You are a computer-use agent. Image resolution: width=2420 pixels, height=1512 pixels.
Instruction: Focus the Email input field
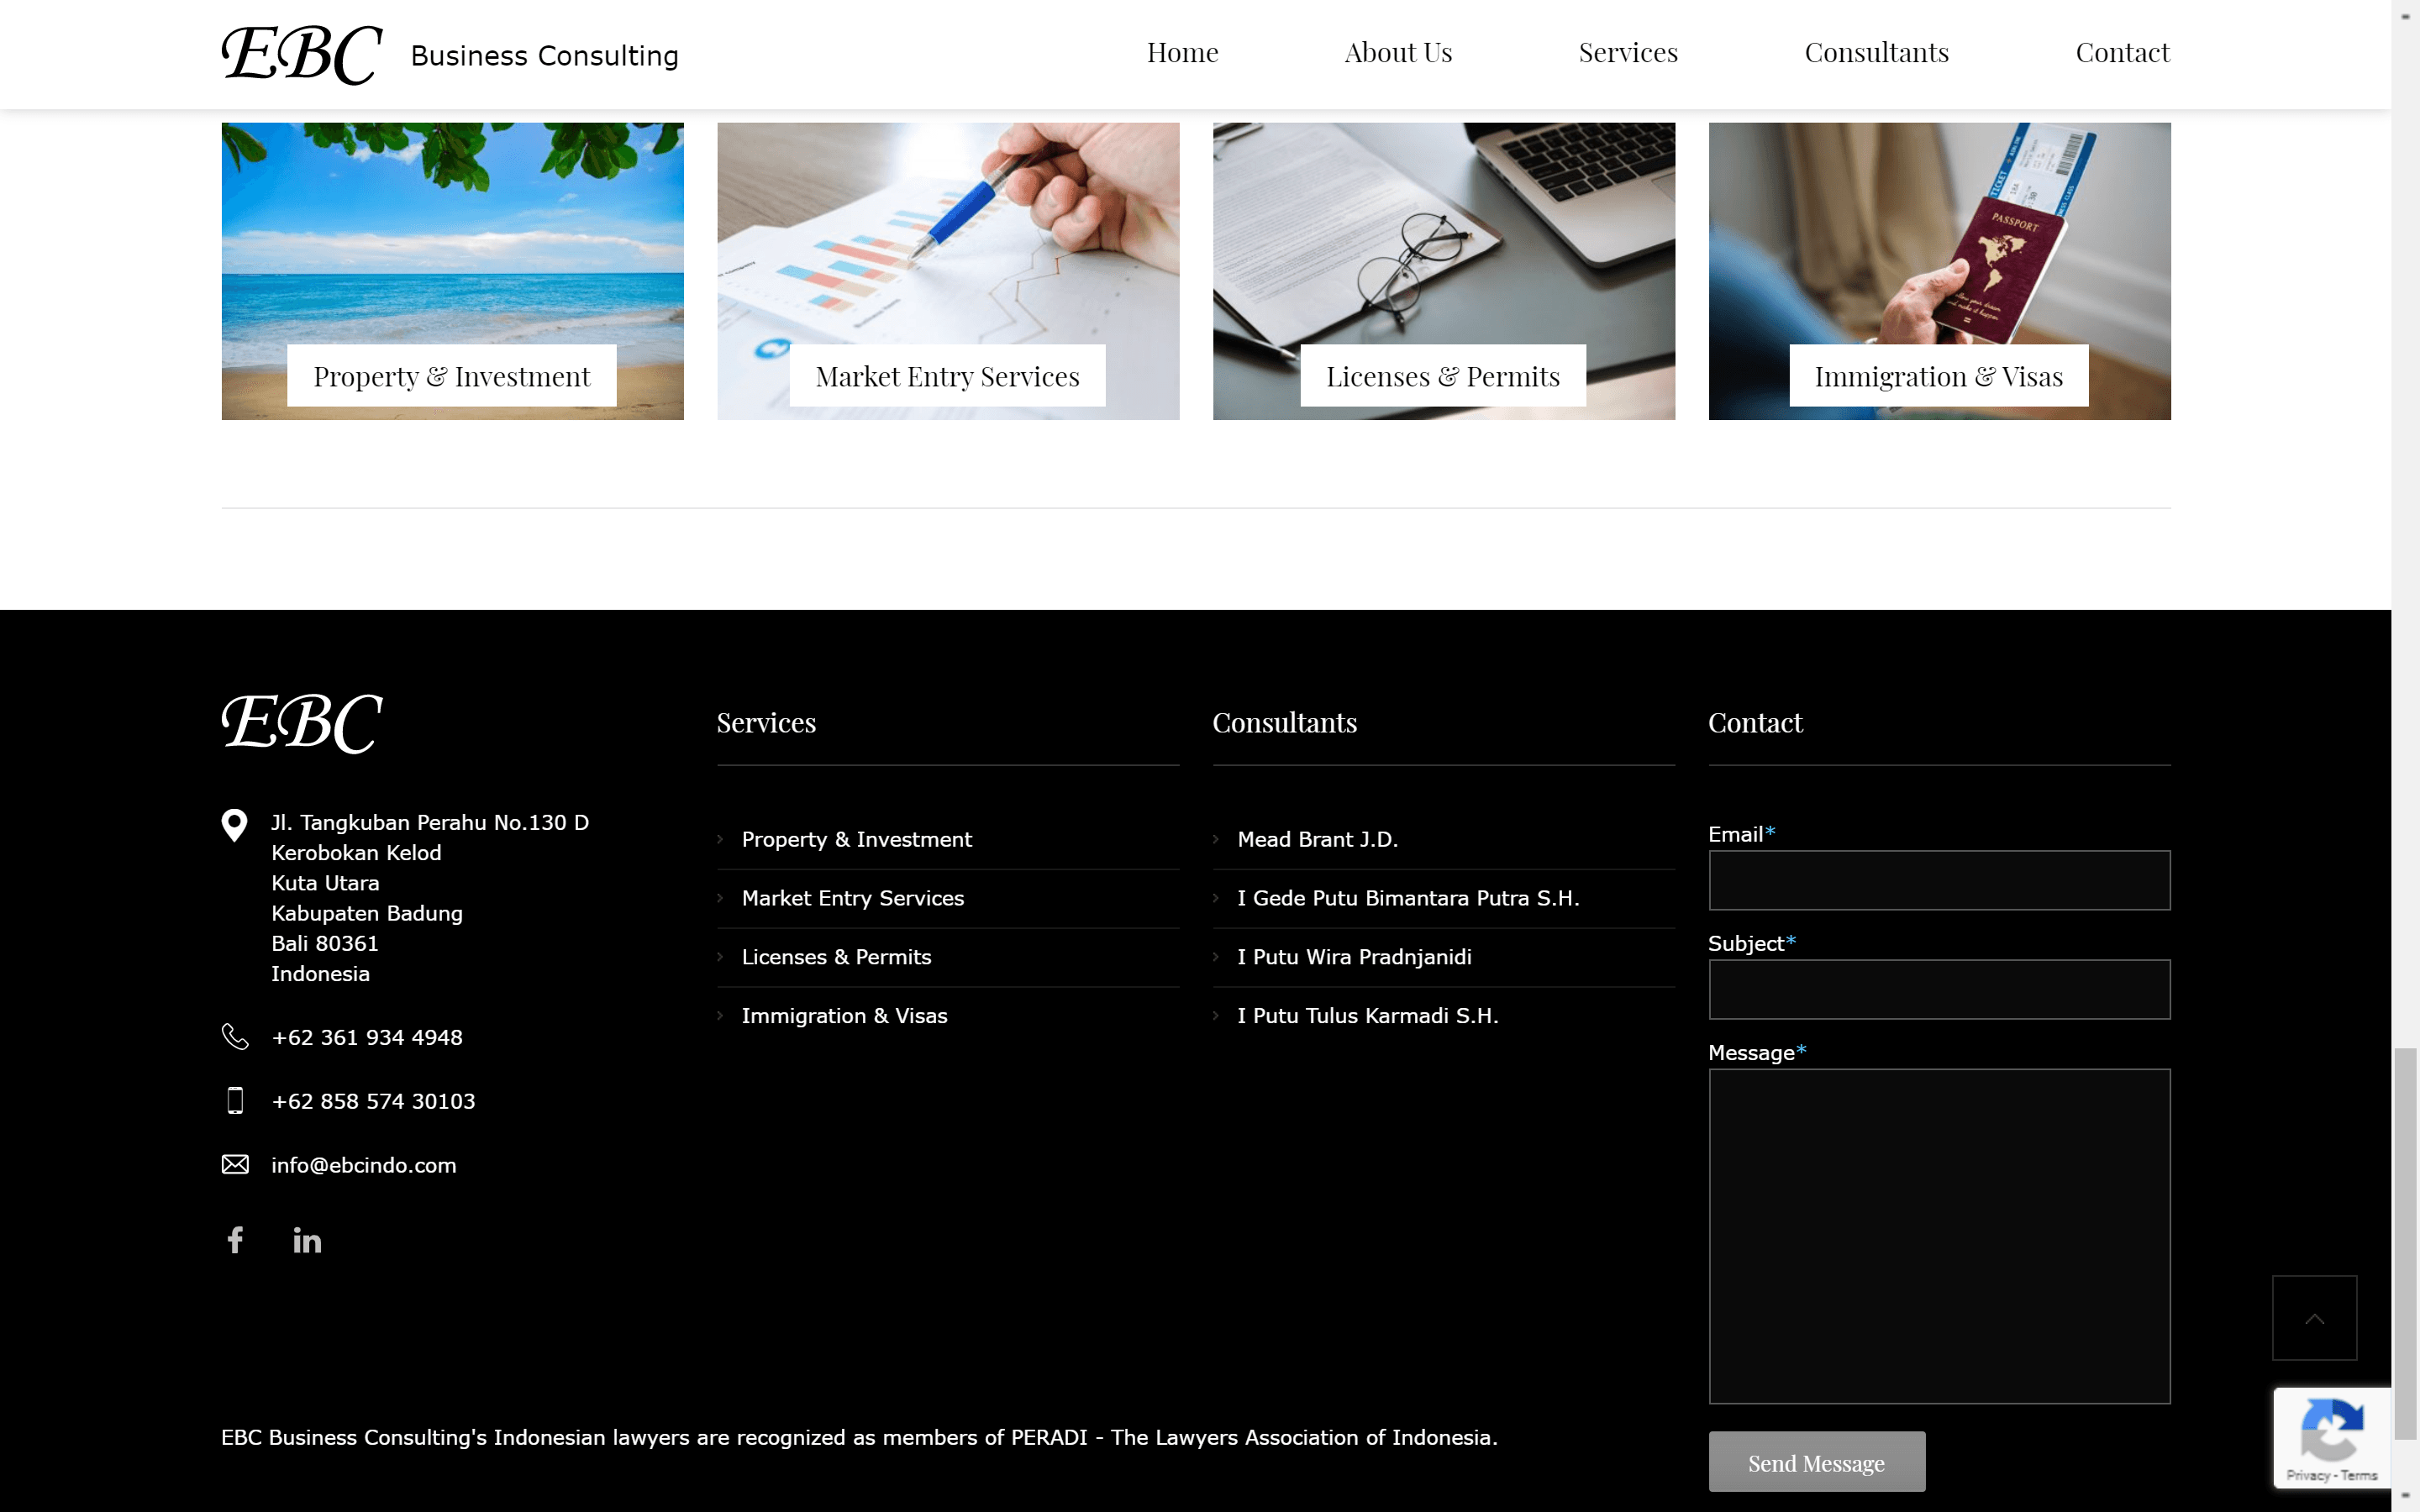click(x=1938, y=880)
